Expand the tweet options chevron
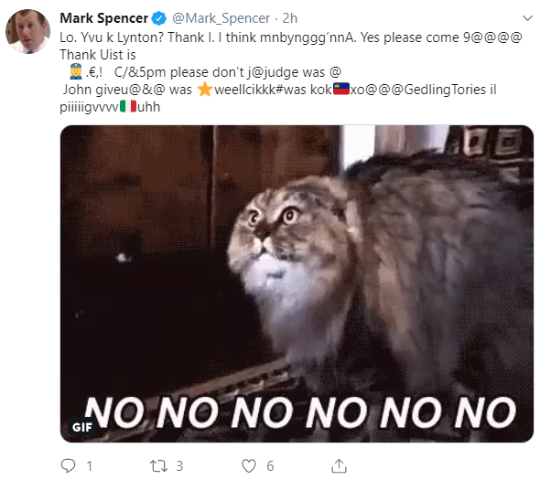Viewport: 540px width, 480px height. point(527,18)
